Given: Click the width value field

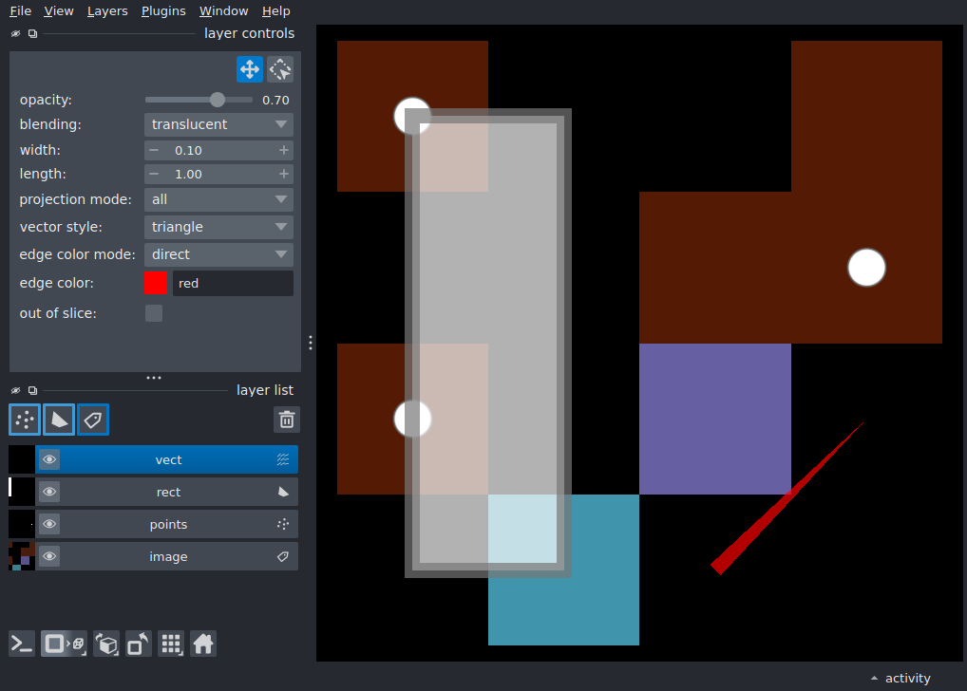Looking at the screenshot, I should (x=218, y=150).
